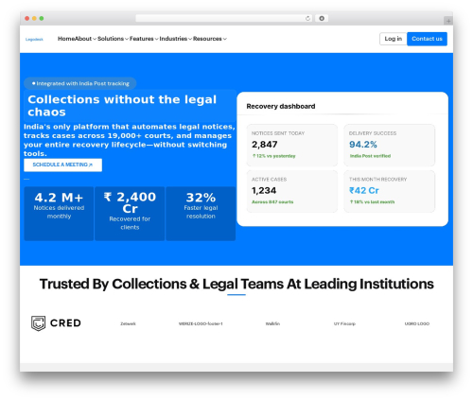Expand the Industries dropdown menu

point(175,39)
